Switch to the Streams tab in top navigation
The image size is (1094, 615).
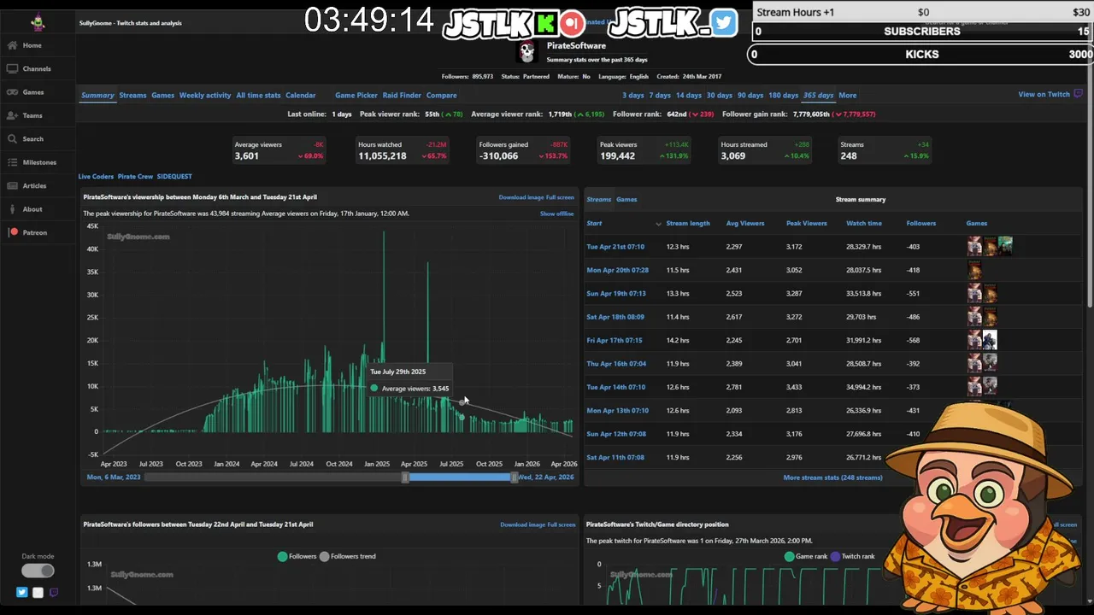click(132, 95)
